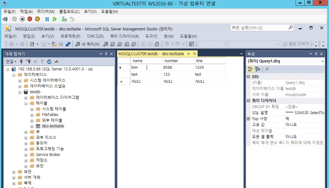Open the 속성 panel window position dropdown
The height and width of the screenshot is (188, 329).
pyautogui.click(x=311, y=54)
